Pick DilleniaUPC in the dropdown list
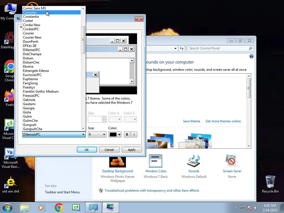 (51, 50)
